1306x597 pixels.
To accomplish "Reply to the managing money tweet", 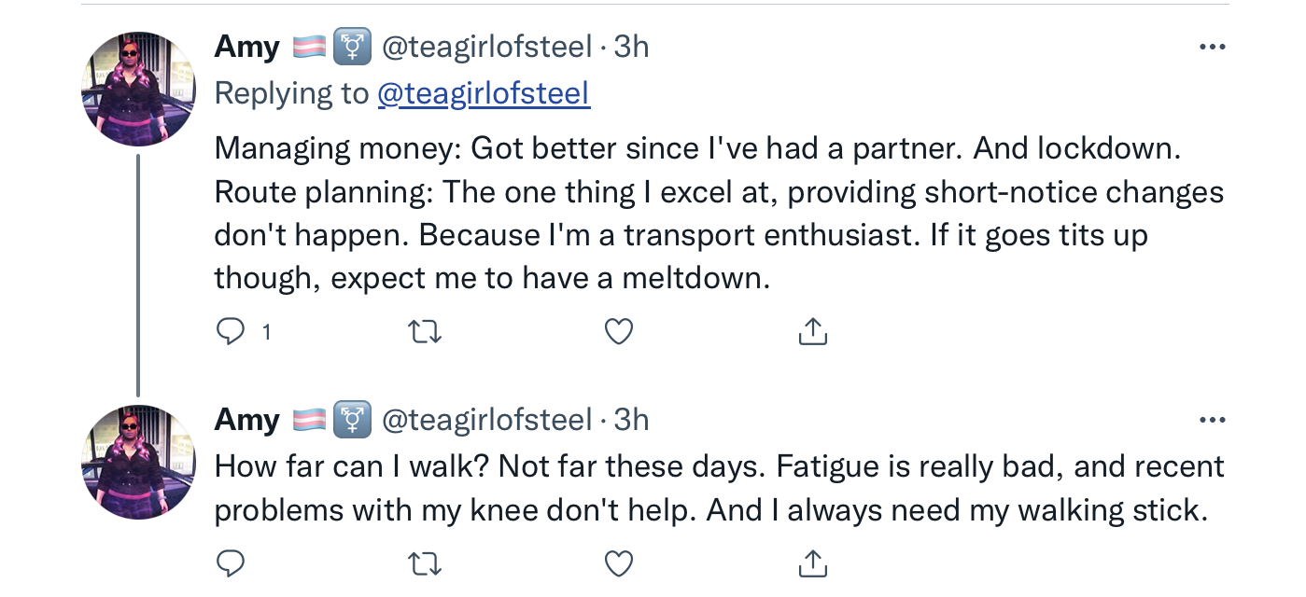I will point(231,331).
